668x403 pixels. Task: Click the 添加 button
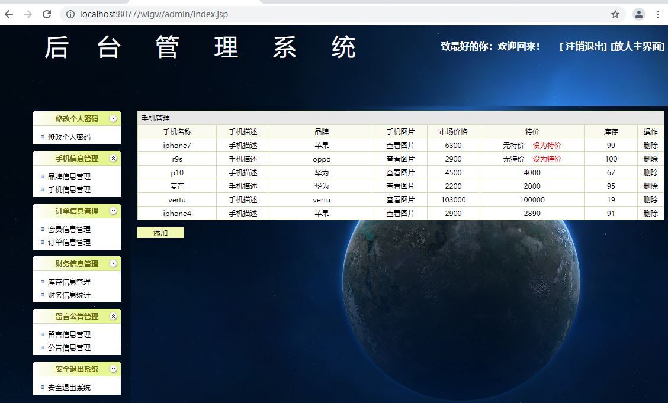coord(160,233)
